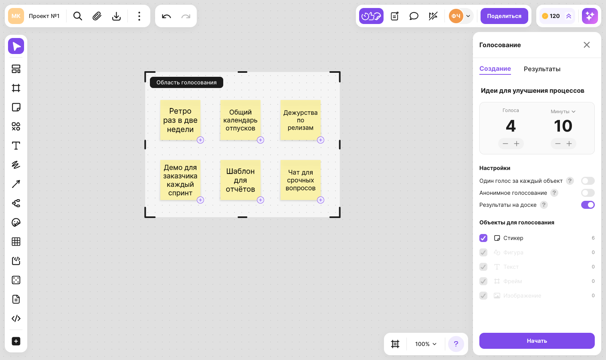Uncheck the 'Стикер' checkbox
The image size is (606, 360).
[x=483, y=238]
